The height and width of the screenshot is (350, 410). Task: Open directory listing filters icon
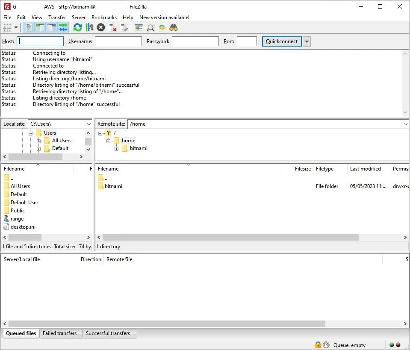[x=139, y=28]
